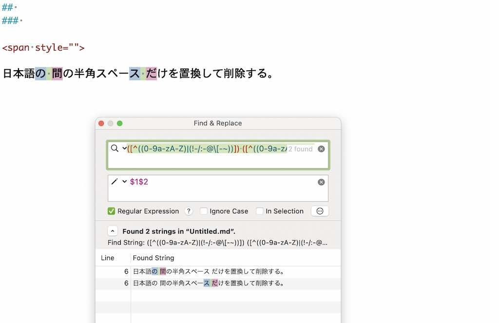Viewport: 499px width, 323px height.
Task: Collapse the found results list
Action: click(x=113, y=231)
